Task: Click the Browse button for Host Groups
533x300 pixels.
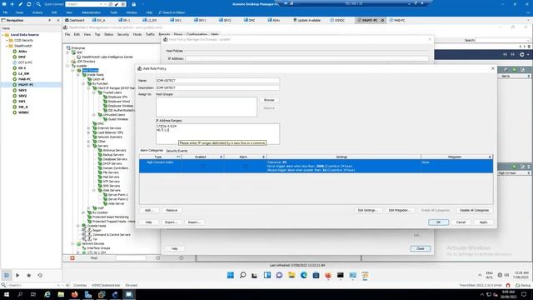Action: [269, 100]
